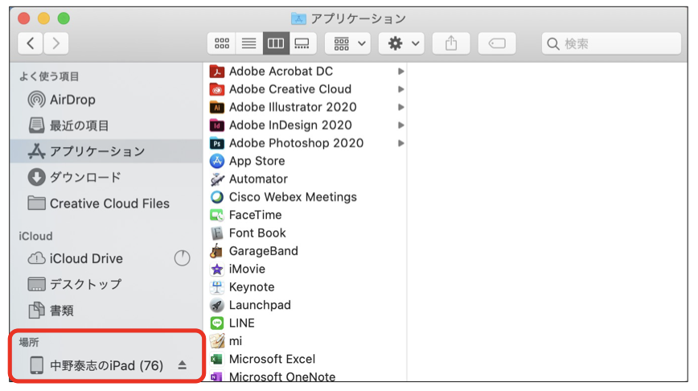This screenshot has width=698, height=391.
Task: Open iCloud Drive from sidebar
Action: pos(86,258)
